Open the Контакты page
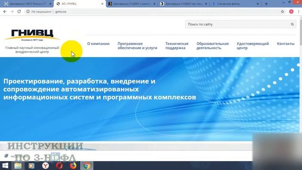The width and height of the screenshot is (302, 170). pyautogui.click(x=285, y=44)
